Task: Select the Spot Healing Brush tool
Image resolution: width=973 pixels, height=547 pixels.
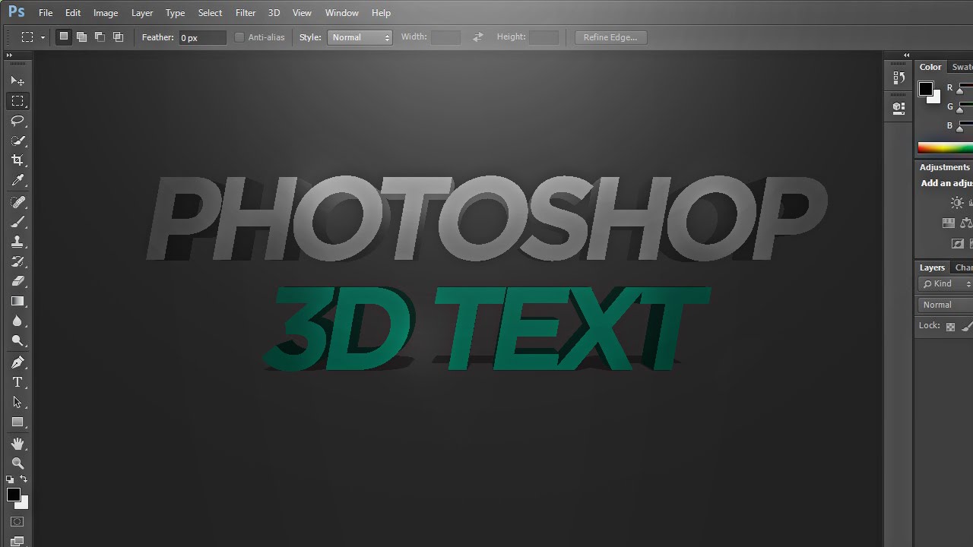Action: coord(17,202)
